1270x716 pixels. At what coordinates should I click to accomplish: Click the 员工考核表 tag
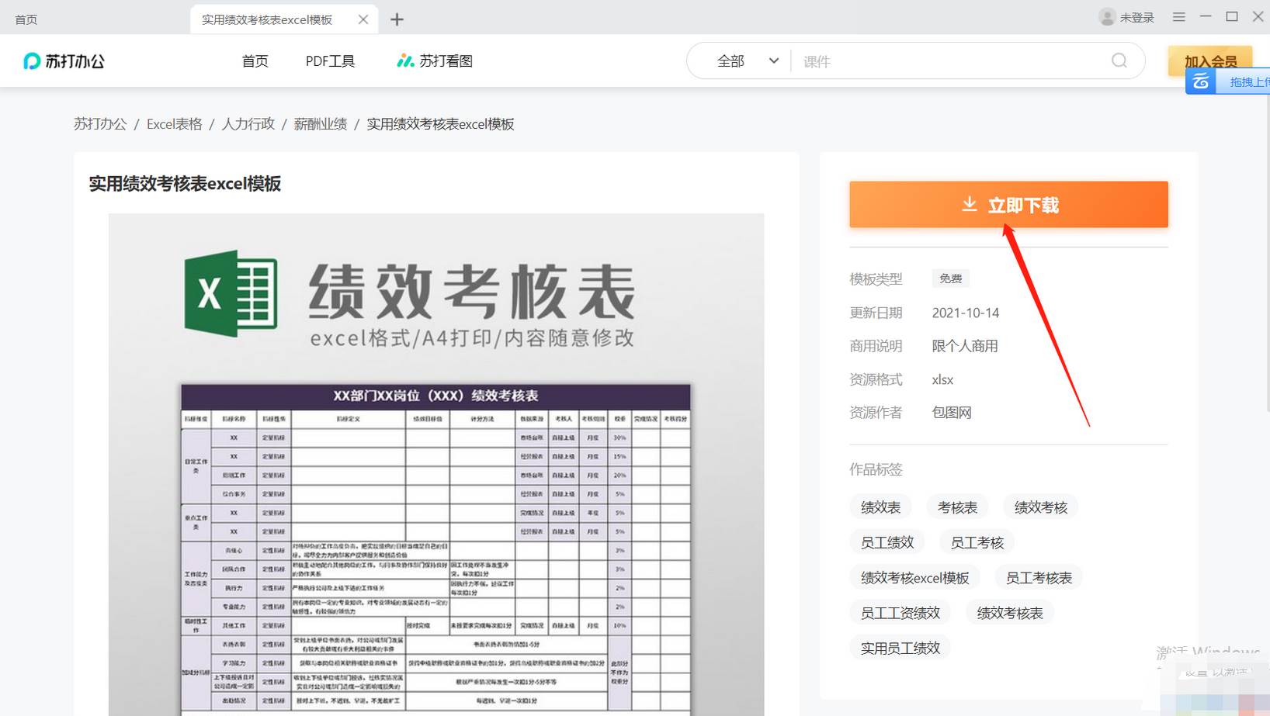pyautogui.click(x=1039, y=578)
